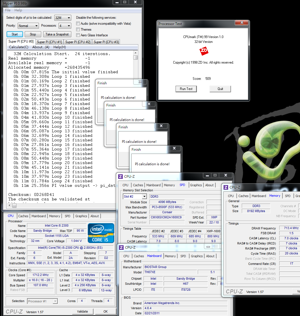This screenshot has height=316, width=300.
Task: Enable Audio service disabling checkbox
Action: 78,24
